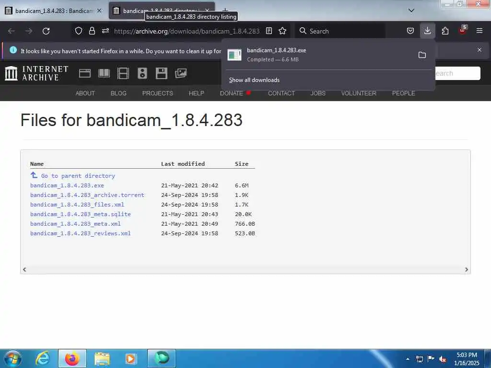Screen dimensions: 491x368
Task: Click the Firefox Search box
Action: coord(340,31)
